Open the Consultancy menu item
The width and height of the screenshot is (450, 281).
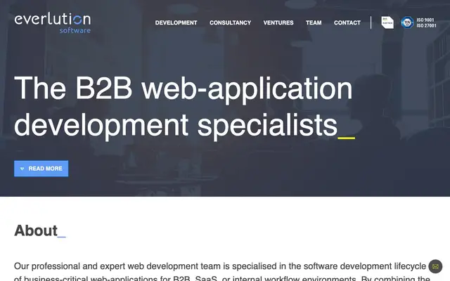(x=230, y=22)
